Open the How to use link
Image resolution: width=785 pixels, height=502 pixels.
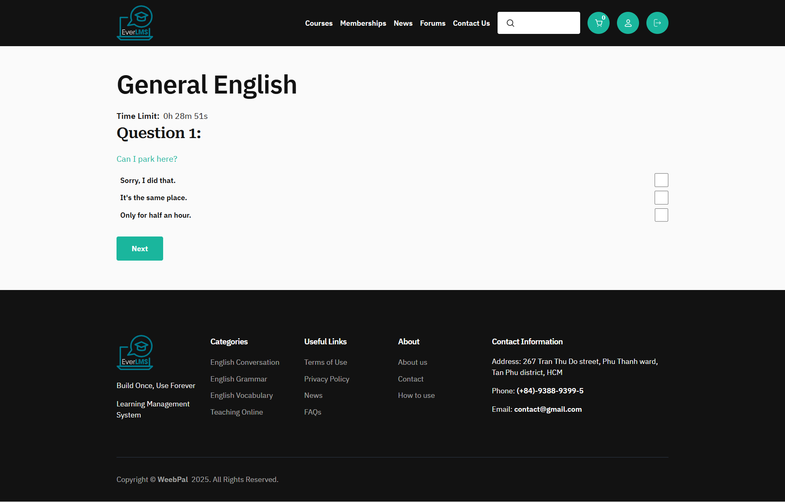pos(416,395)
